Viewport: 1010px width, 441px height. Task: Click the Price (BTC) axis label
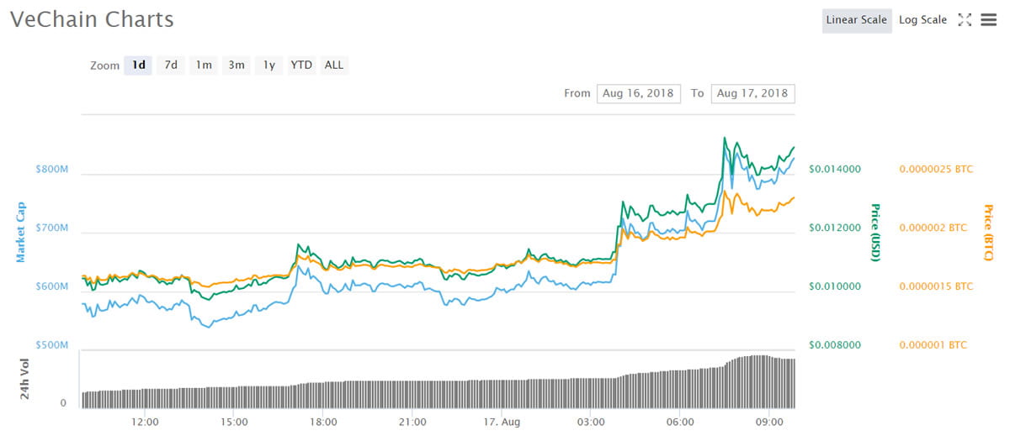[989, 233]
